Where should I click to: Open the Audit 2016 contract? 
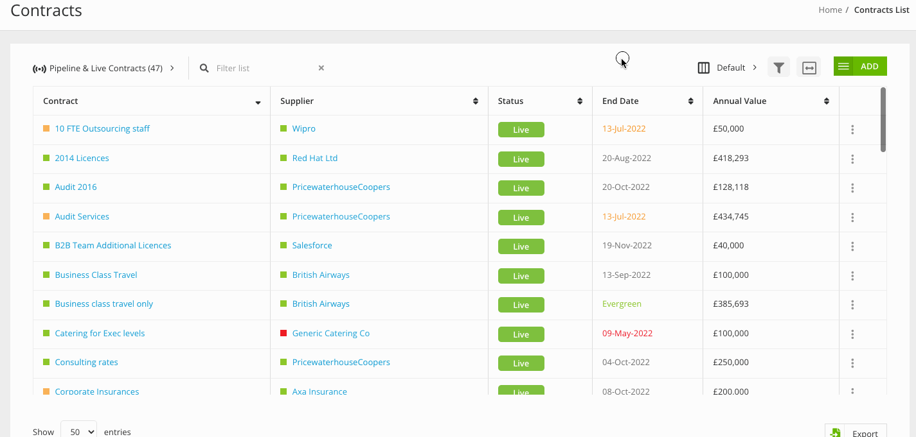tap(76, 187)
